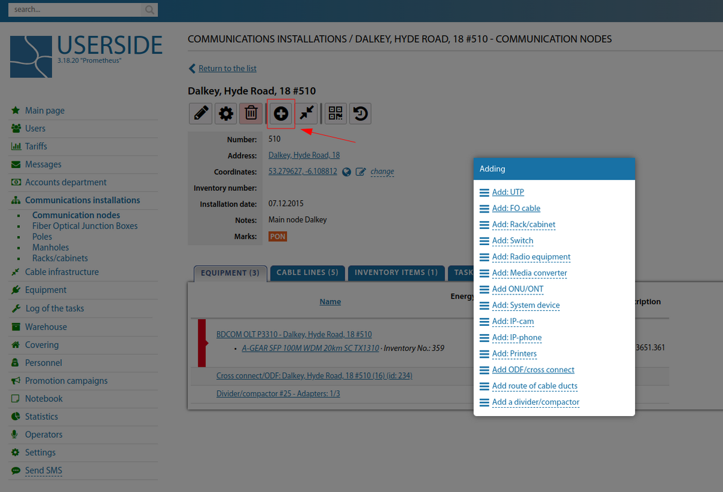
Task: Edit coordinates using the small pencil icon
Action: point(360,172)
